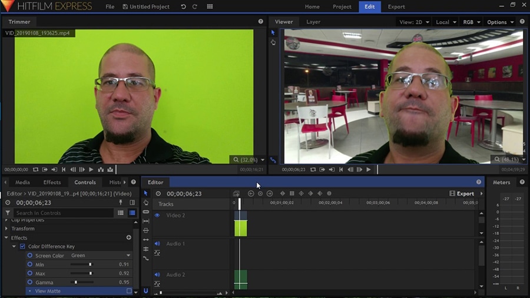Mute the Audio 1 track speaker icon
530x298 pixels.
(x=157, y=244)
